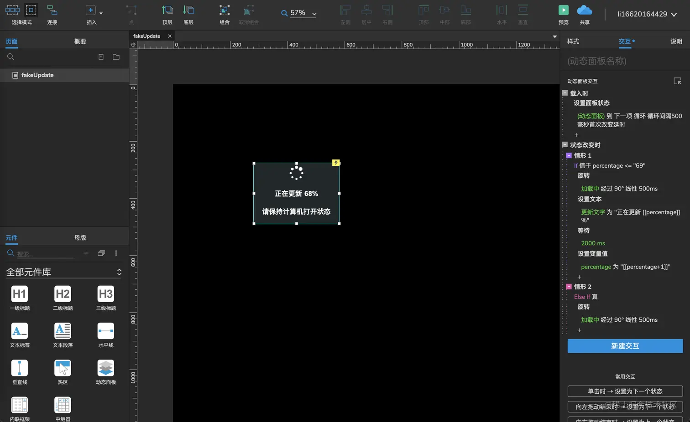
Task: Send widget to back with 底层
Action: (x=188, y=10)
